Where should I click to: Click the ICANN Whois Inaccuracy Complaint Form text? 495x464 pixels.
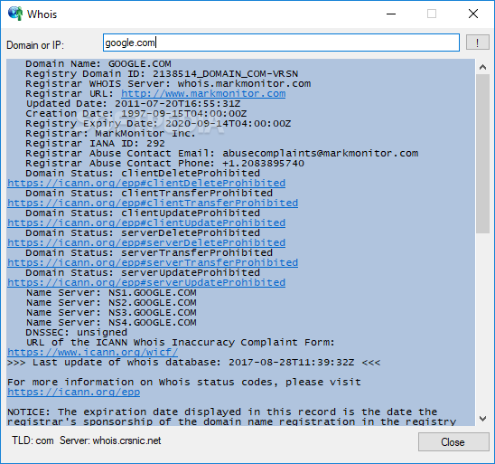click(181, 343)
